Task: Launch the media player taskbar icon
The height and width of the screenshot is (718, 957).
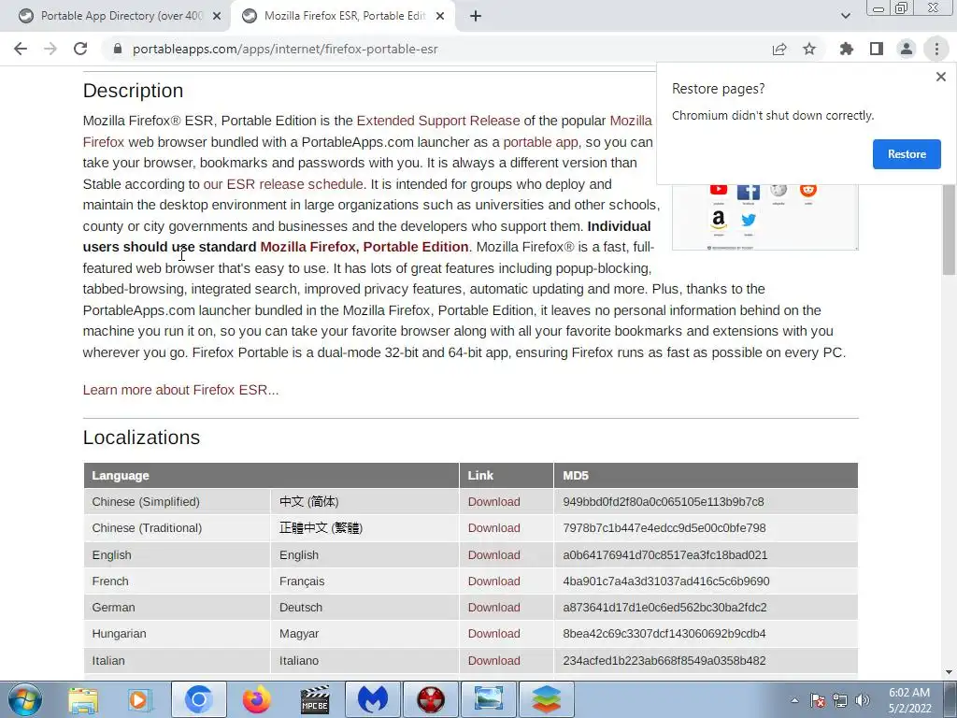Action: click(140, 699)
